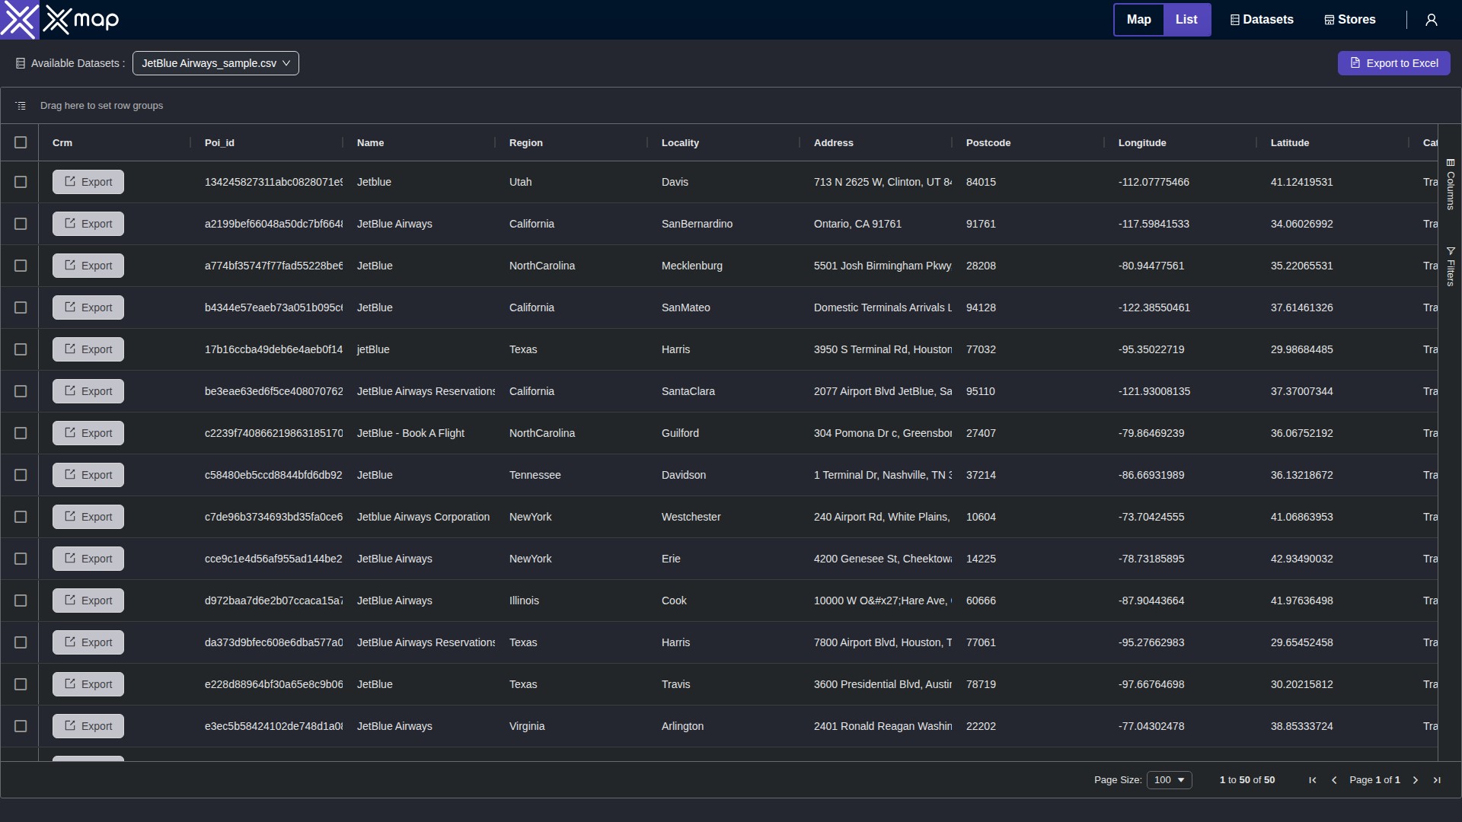The height and width of the screenshot is (822, 1462).
Task: Open the Stores view
Action: (x=1349, y=19)
